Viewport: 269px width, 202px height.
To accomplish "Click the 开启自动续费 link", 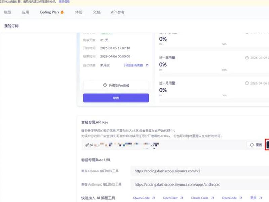I will pos(133,65).
